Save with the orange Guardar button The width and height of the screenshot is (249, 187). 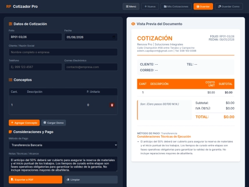coord(203,6)
